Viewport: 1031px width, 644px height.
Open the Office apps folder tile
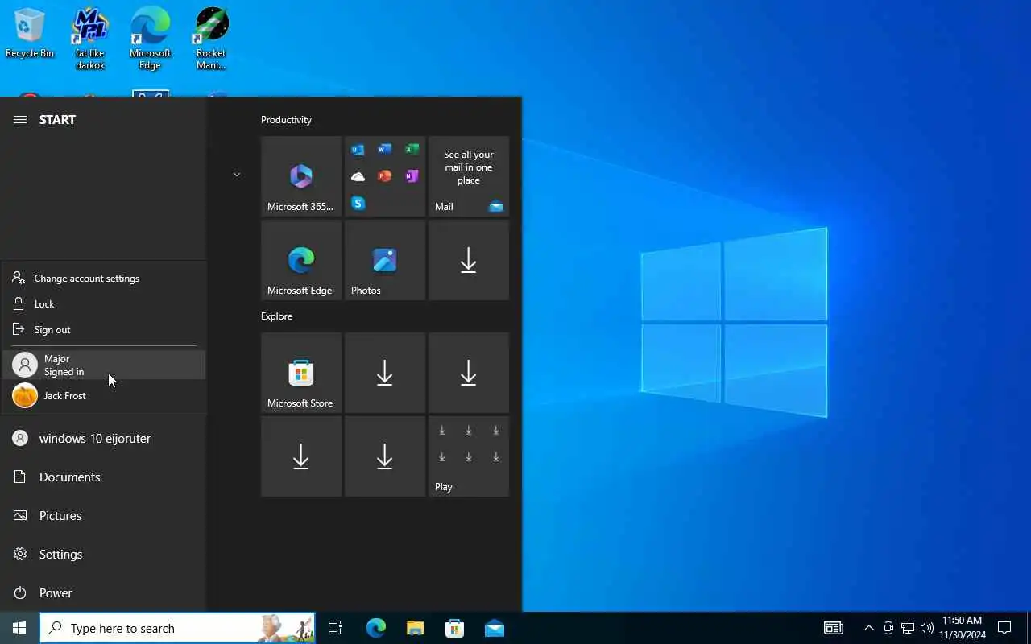(385, 176)
